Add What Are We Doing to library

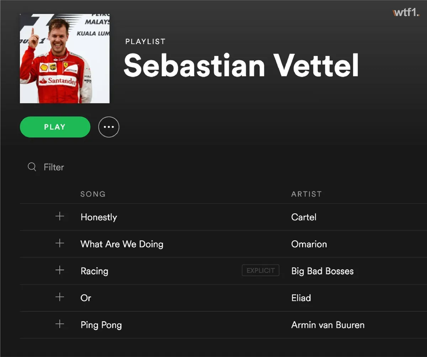[60, 243]
